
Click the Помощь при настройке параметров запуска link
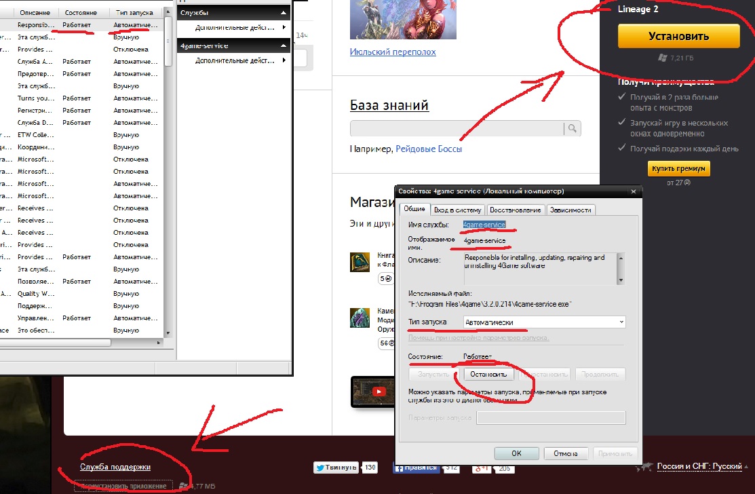click(479, 337)
